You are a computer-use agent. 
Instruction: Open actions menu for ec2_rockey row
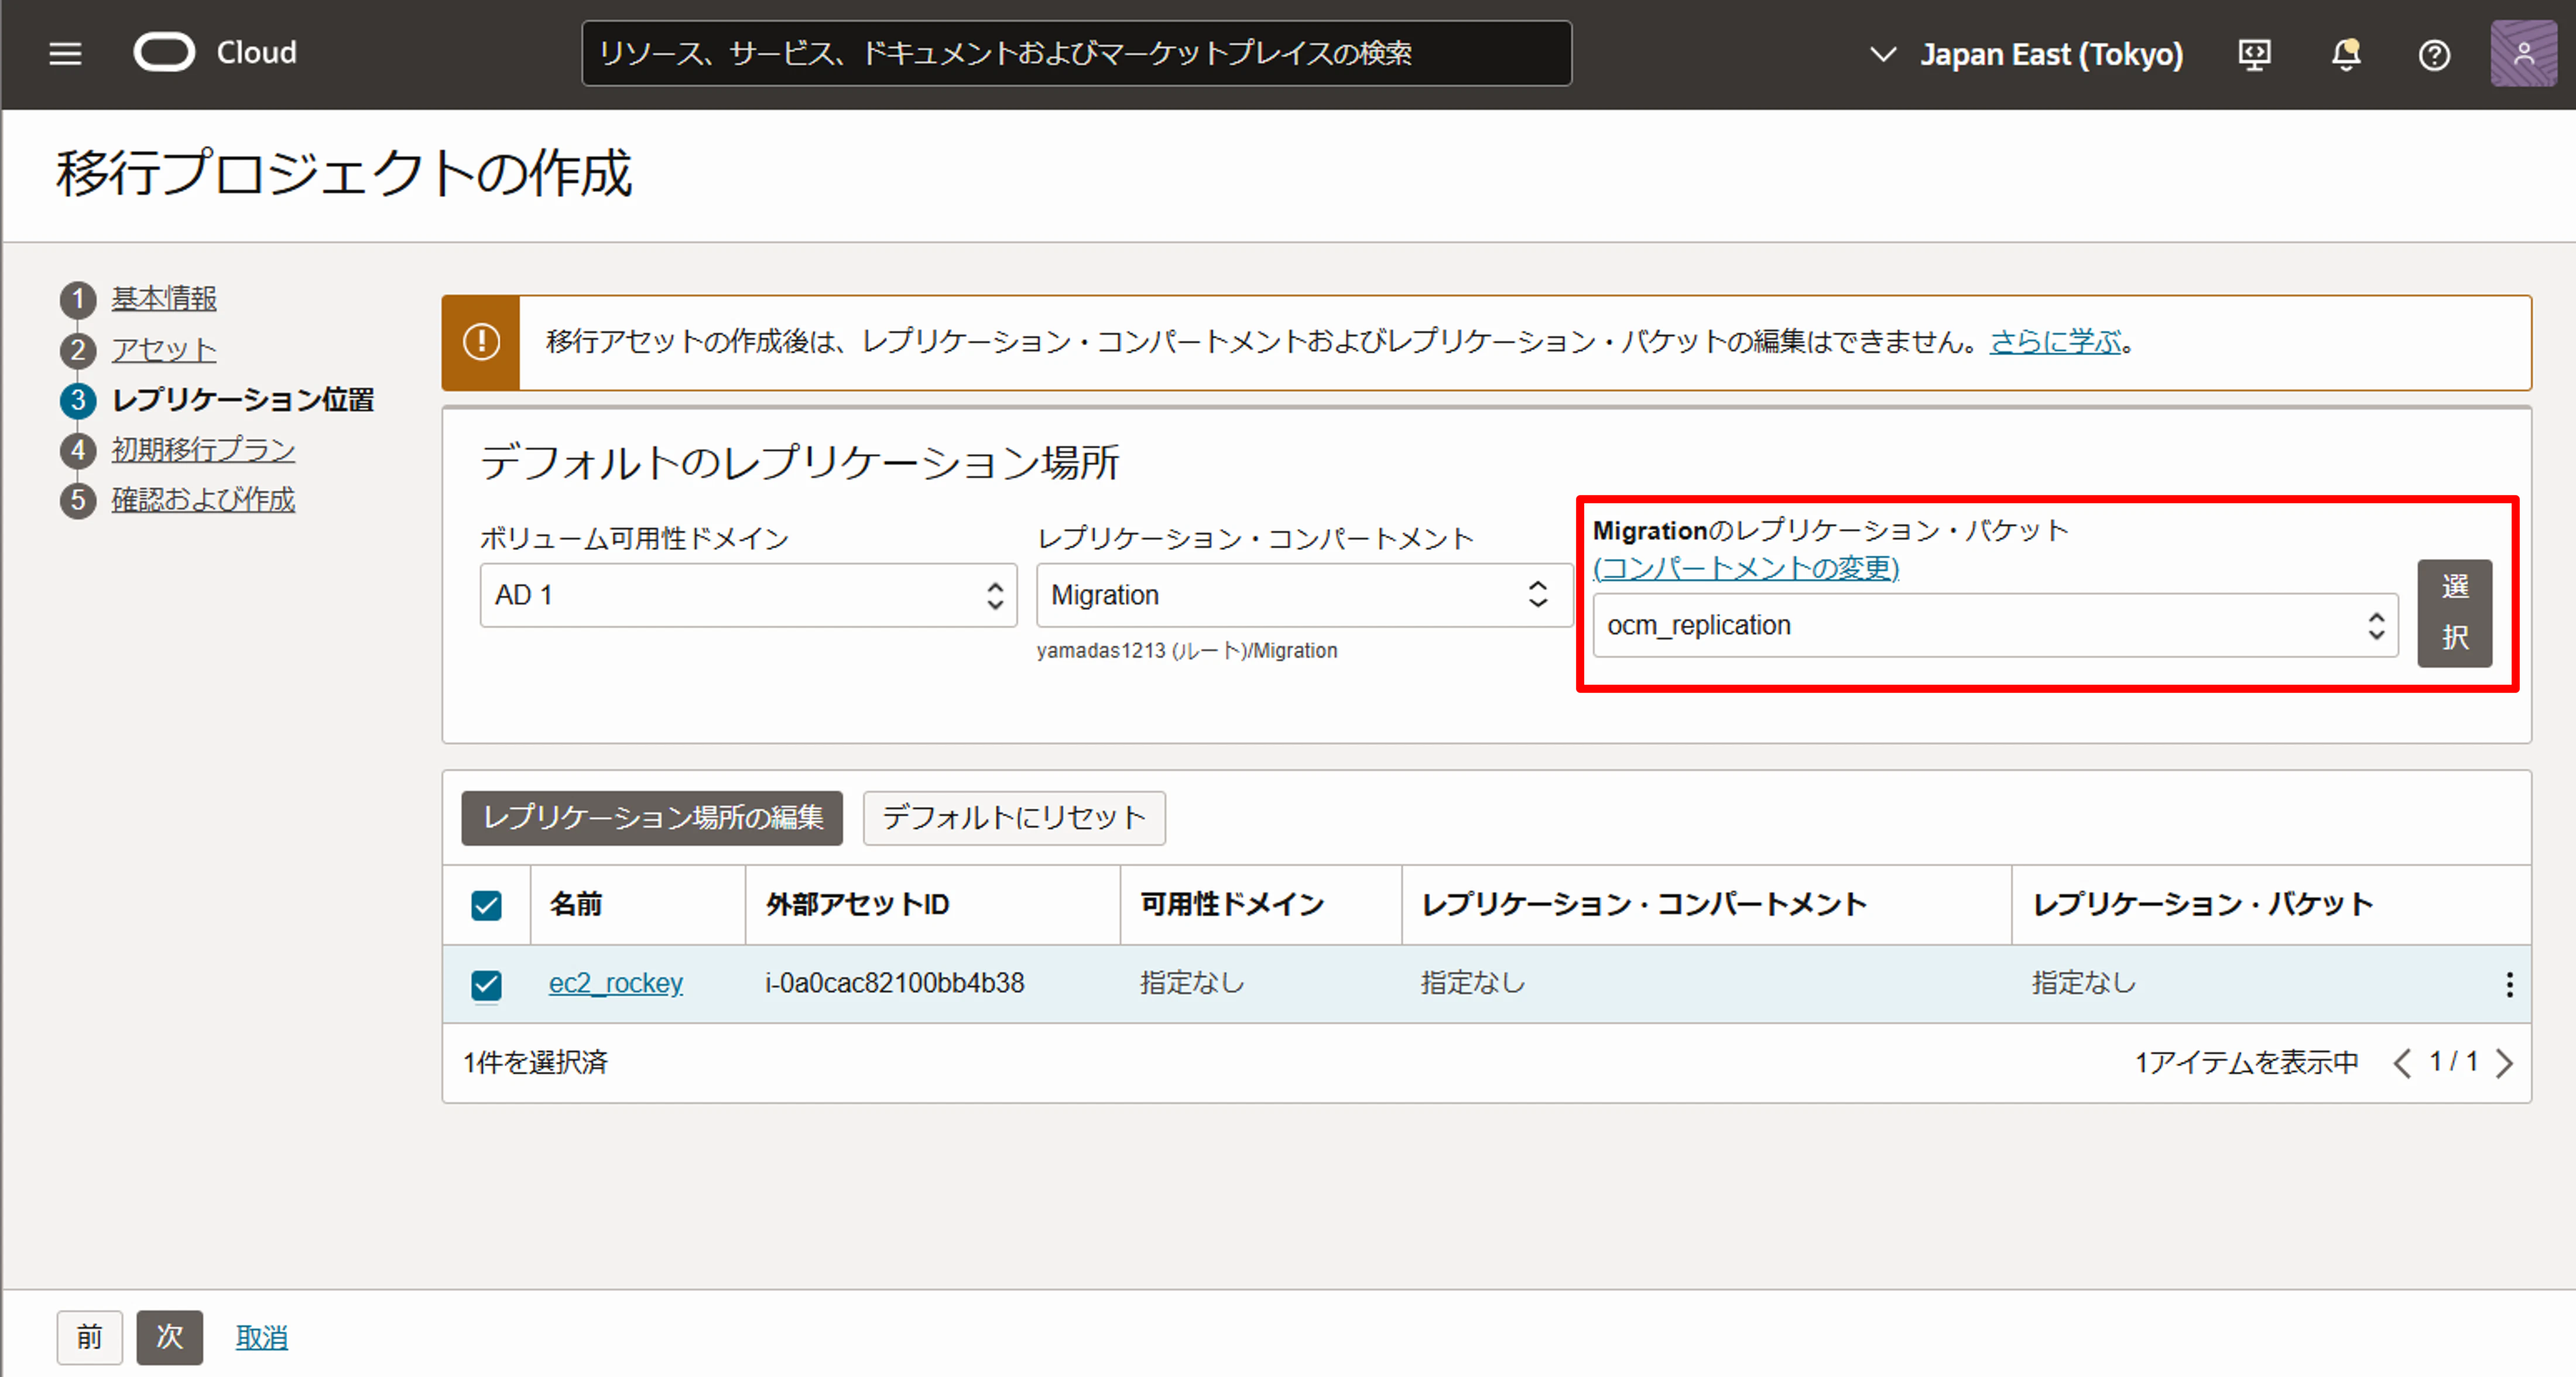[2509, 984]
